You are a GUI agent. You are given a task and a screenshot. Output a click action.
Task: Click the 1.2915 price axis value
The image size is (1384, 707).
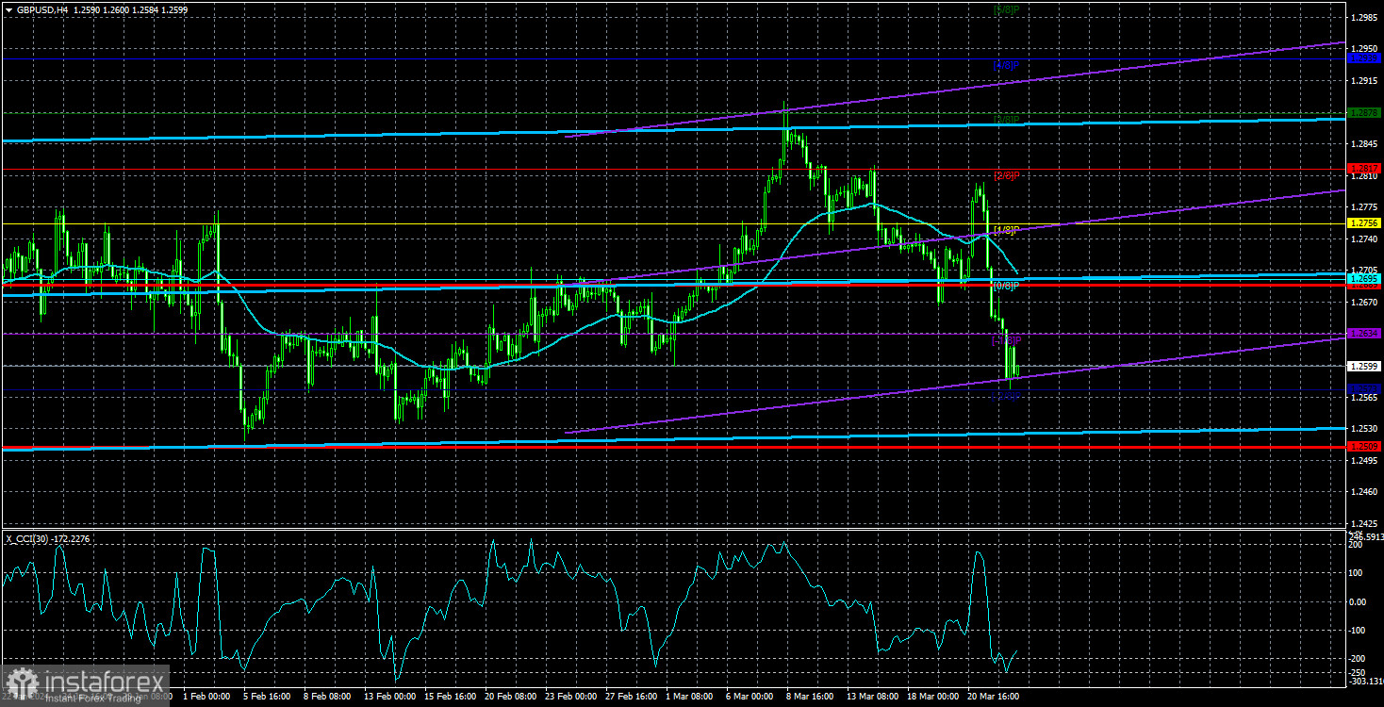click(x=1364, y=81)
